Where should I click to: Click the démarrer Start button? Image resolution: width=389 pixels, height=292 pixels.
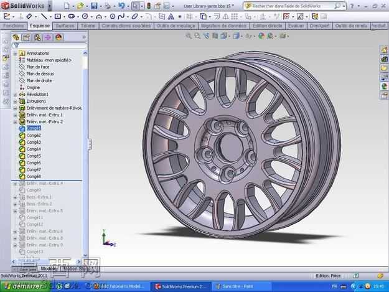(24, 286)
